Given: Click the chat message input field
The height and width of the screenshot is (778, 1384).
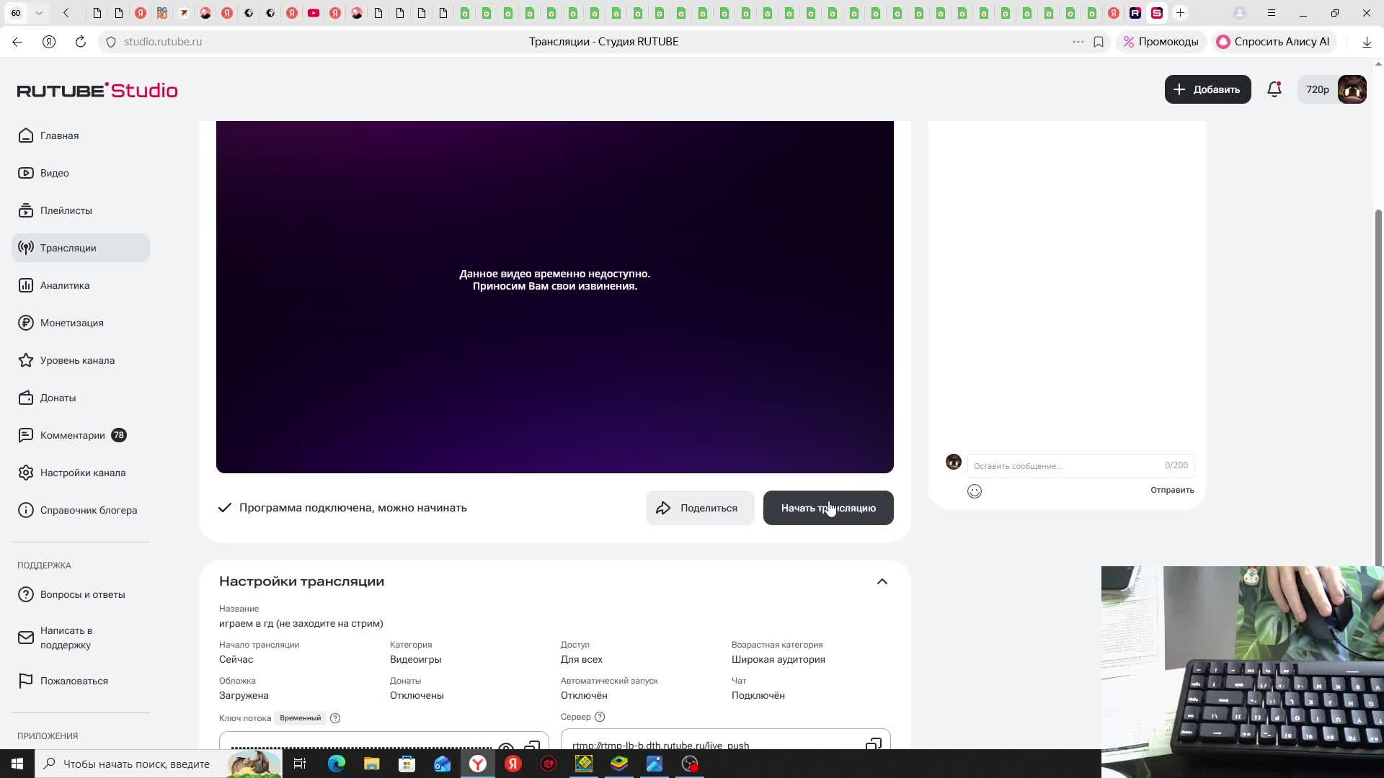Looking at the screenshot, I should click(x=1065, y=466).
